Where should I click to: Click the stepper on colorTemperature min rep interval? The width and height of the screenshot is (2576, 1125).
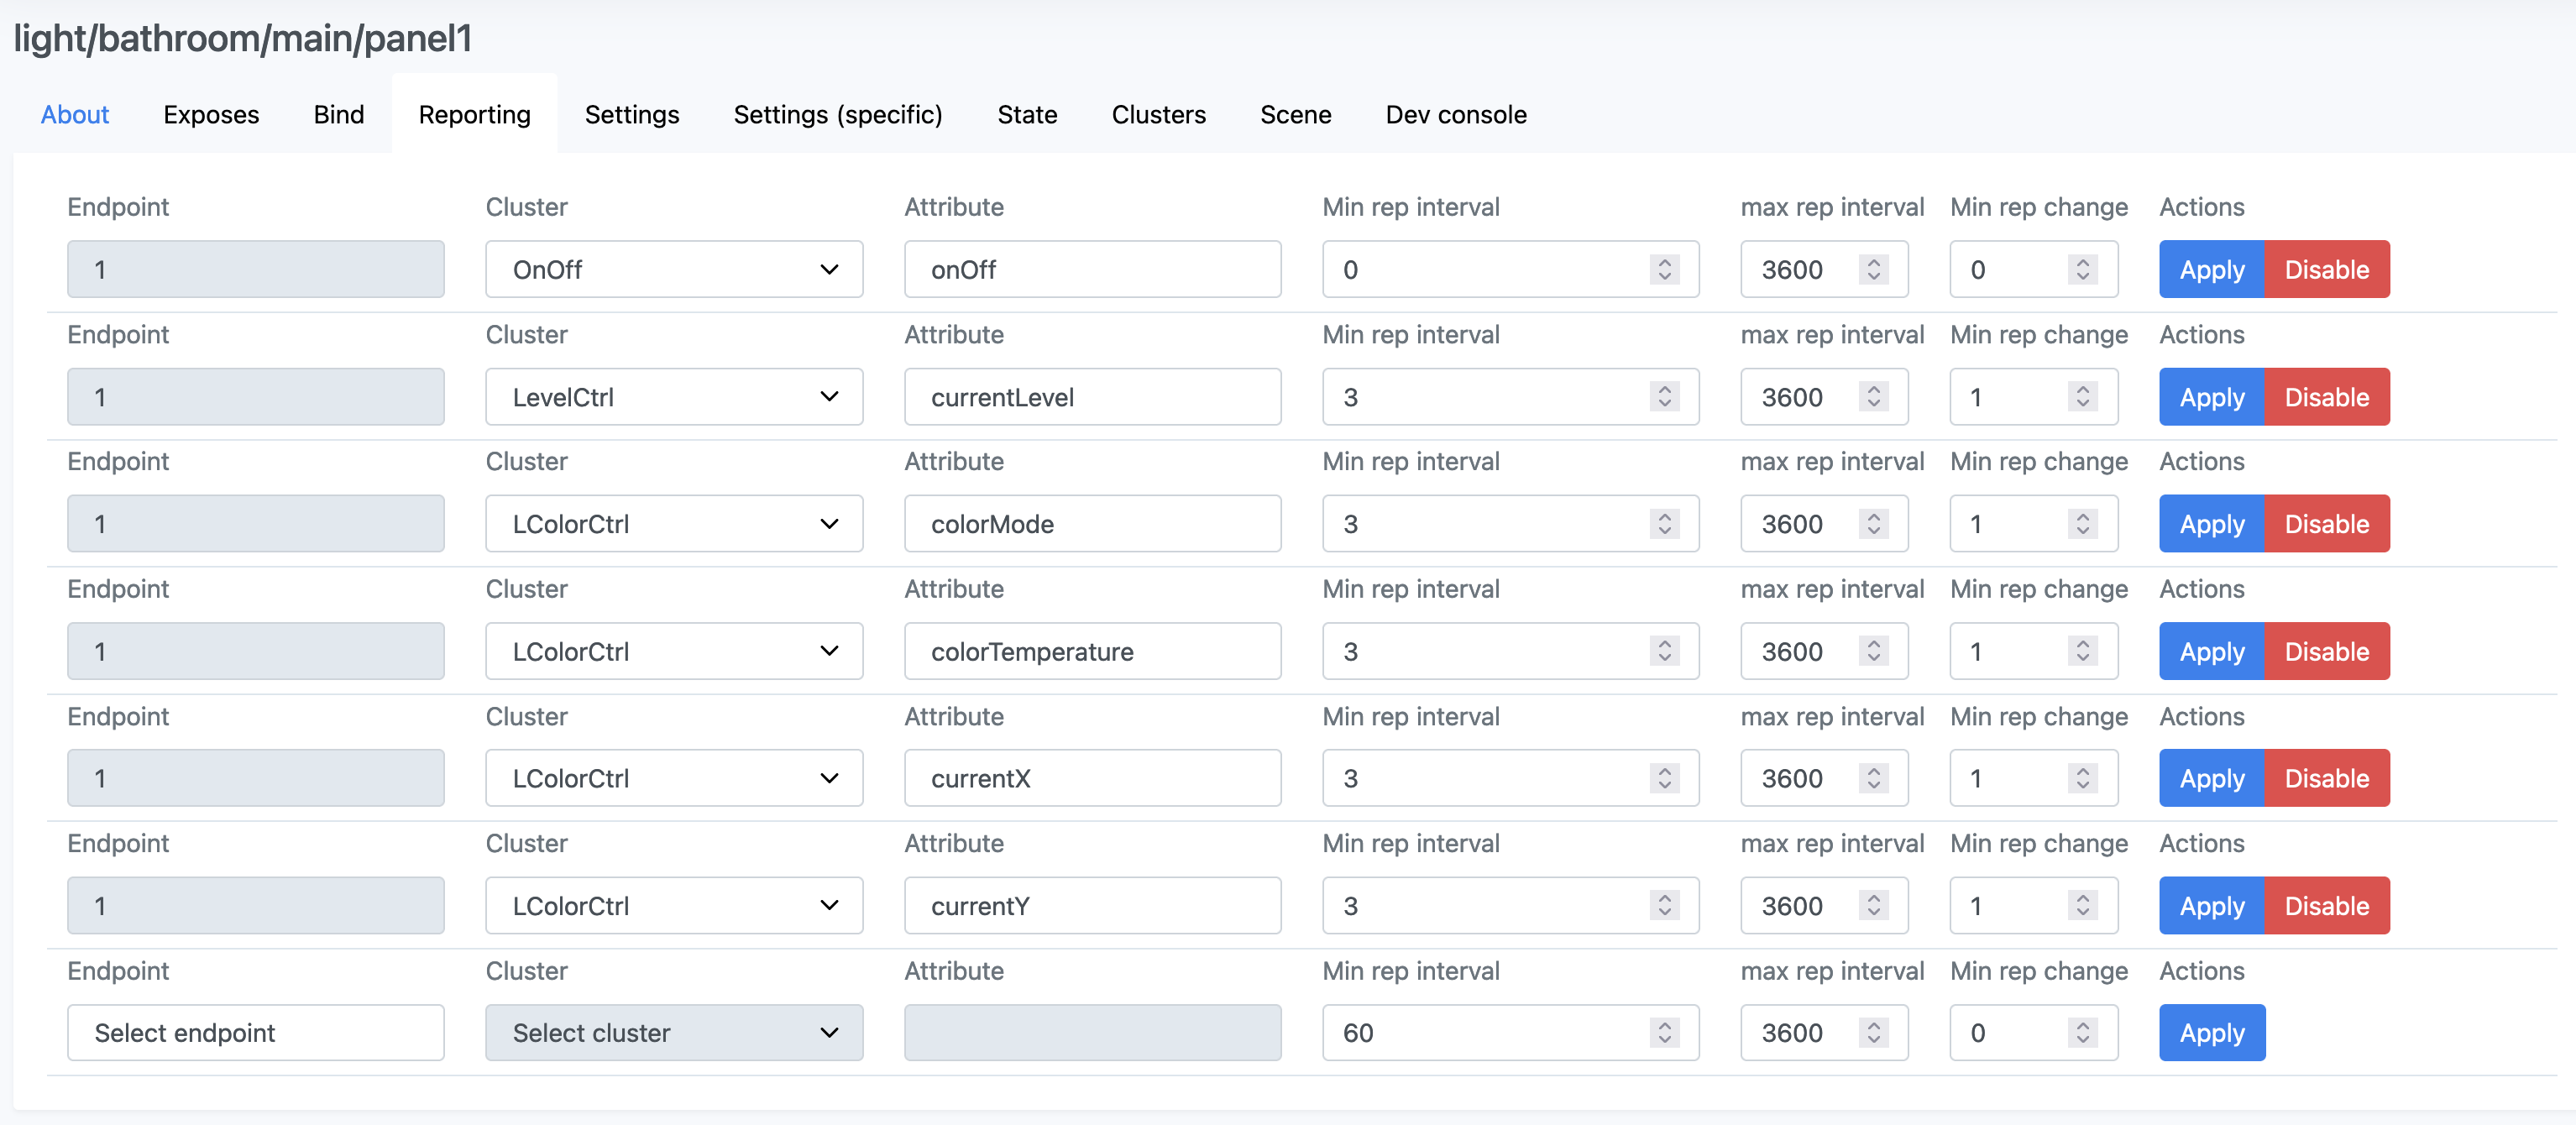[x=1664, y=651]
